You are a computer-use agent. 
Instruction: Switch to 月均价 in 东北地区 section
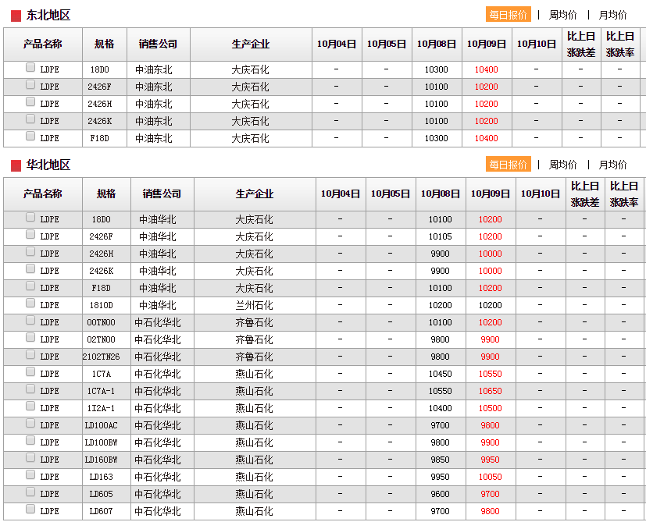(612, 16)
